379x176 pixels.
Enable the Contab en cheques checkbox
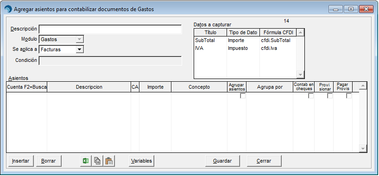pyautogui.click(x=311, y=96)
